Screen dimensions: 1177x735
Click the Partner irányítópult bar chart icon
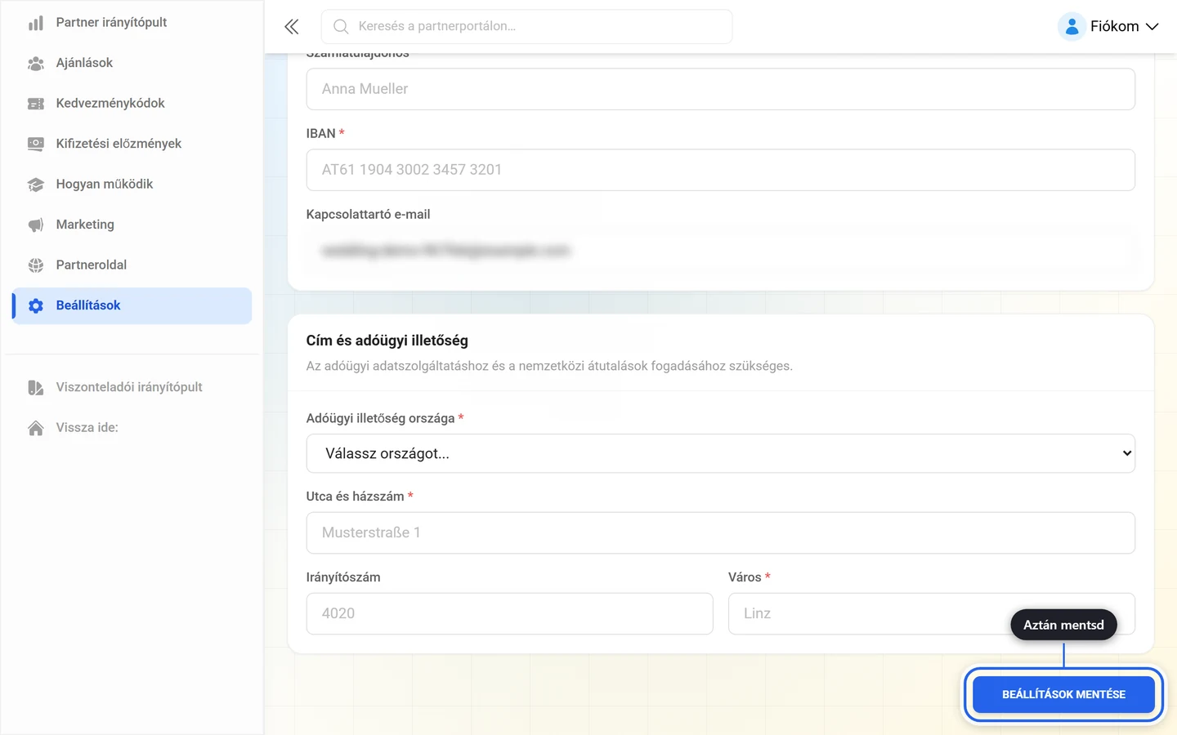point(36,23)
